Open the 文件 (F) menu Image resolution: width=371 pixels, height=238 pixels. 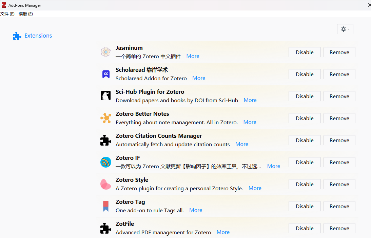pos(7,14)
